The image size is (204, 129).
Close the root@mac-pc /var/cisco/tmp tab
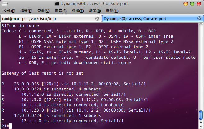pyautogui.click(x=97, y=19)
